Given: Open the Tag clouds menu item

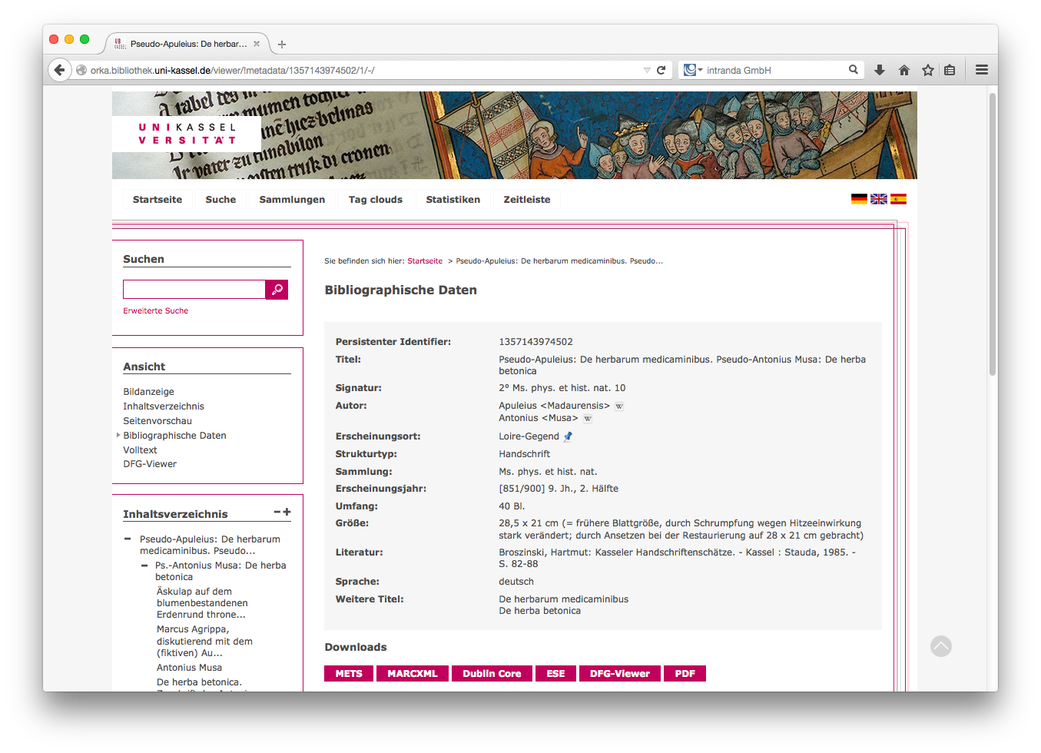Looking at the screenshot, I should (376, 200).
